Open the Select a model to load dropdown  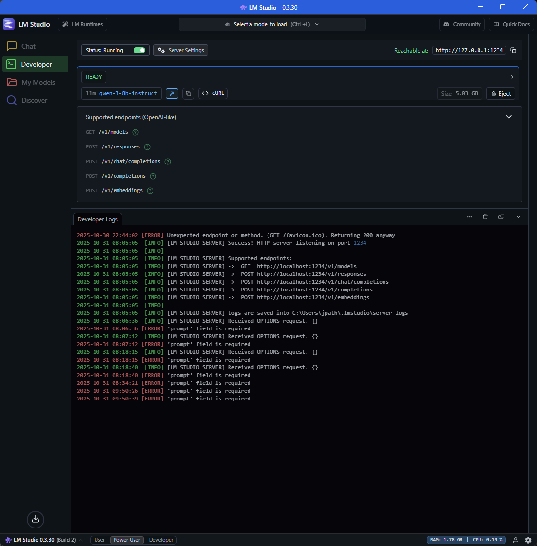[x=272, y=24]
